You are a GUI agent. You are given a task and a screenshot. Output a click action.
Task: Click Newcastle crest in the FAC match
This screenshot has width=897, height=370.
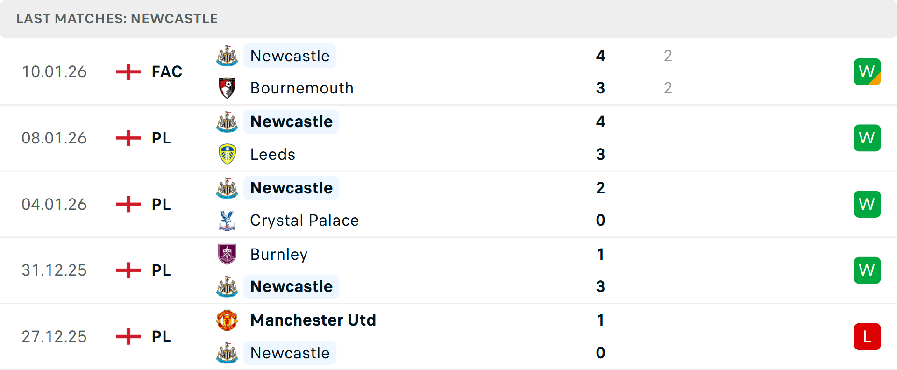pos(227,56)
